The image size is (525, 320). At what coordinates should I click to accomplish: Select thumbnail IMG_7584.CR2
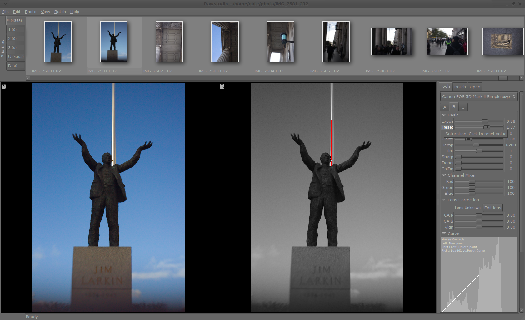pos(281,42)
